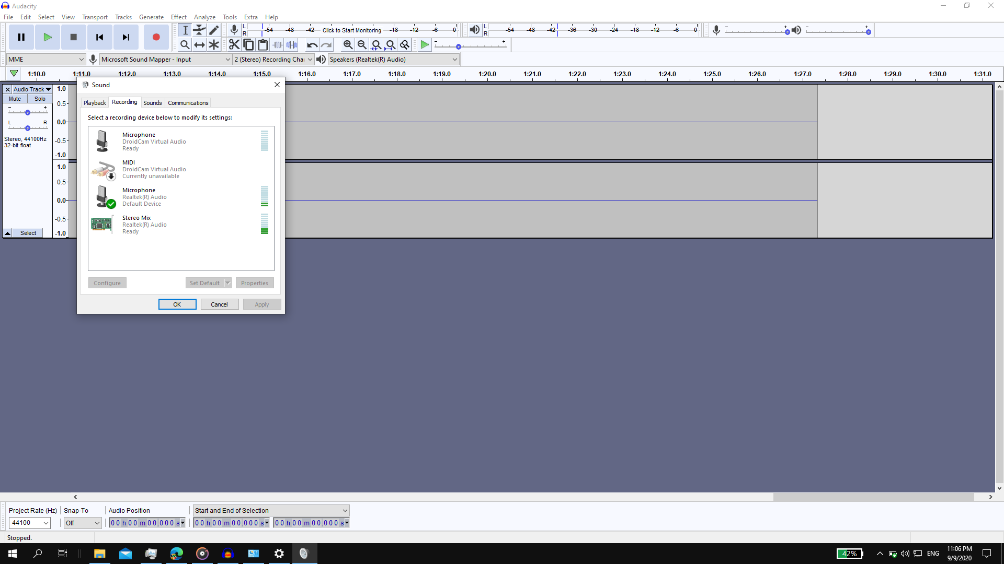
Task: Click the red Record button
Action: (156, 37)
